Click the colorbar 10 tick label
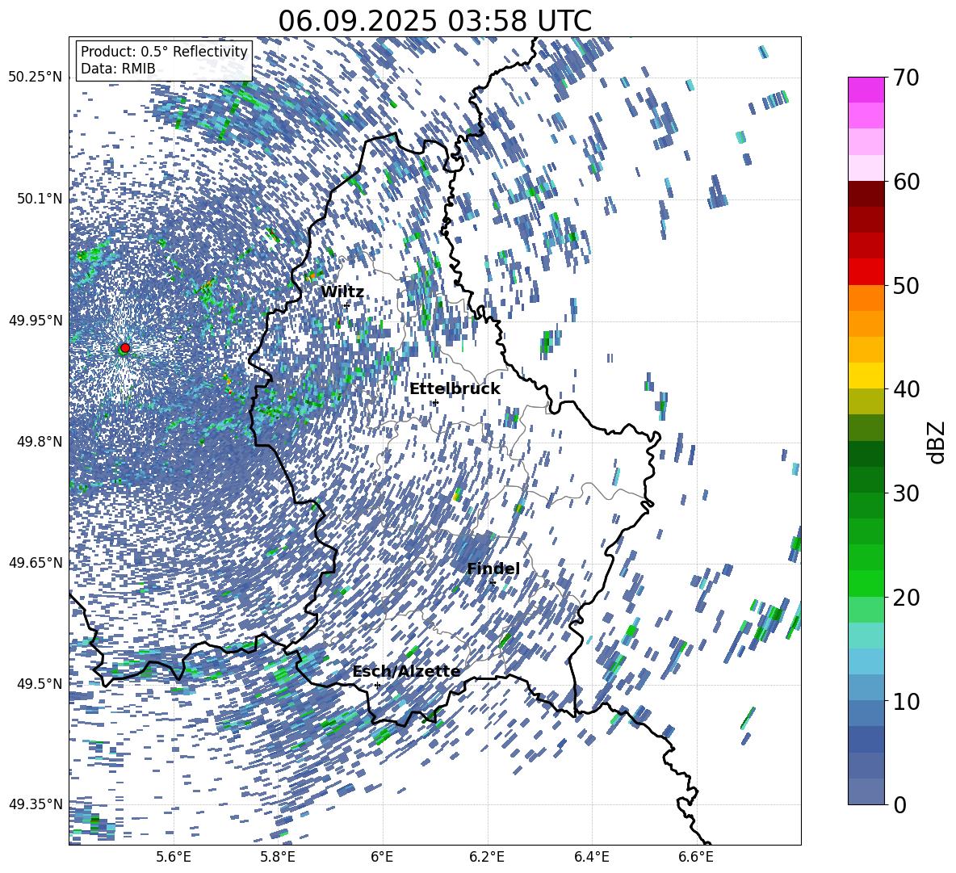Viewport: 956px width, 873px height. click(906, 701)
